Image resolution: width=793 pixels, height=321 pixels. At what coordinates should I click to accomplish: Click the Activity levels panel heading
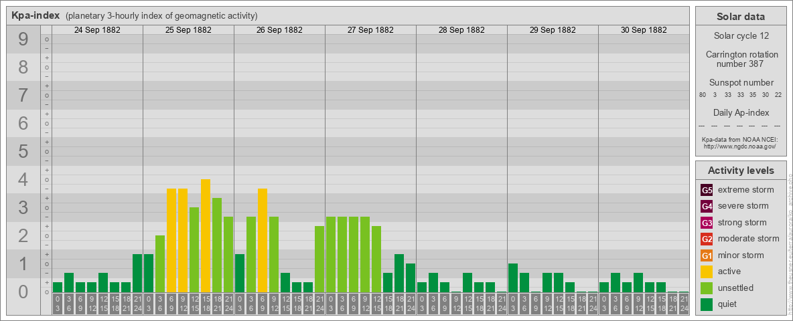[740, 171]
